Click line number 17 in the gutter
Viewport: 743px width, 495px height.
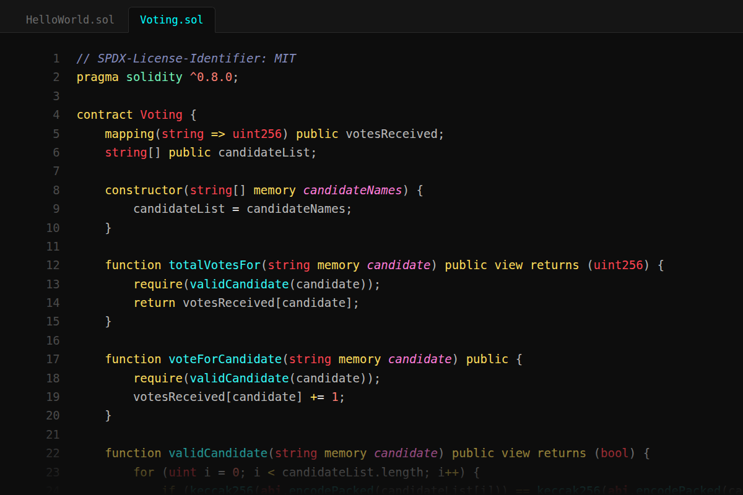[x=53, y=359]
